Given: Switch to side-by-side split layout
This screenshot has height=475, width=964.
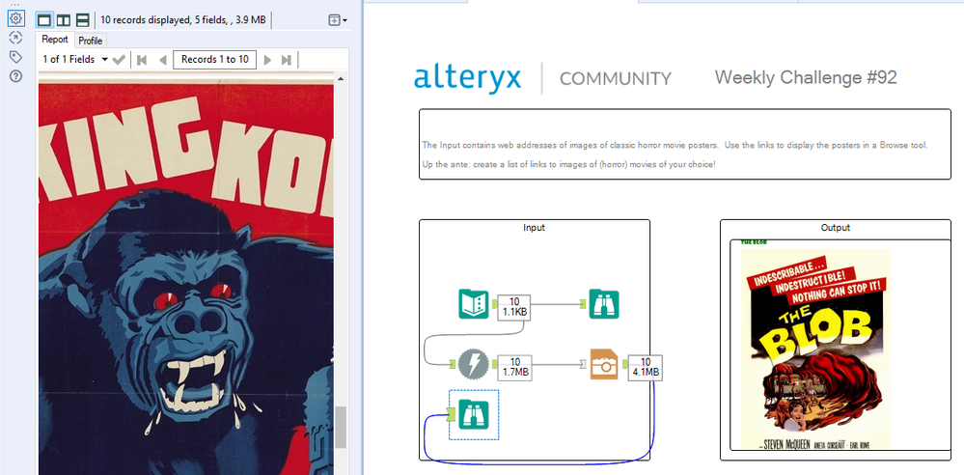Looking at the screenshot, I should coord(64,20).
